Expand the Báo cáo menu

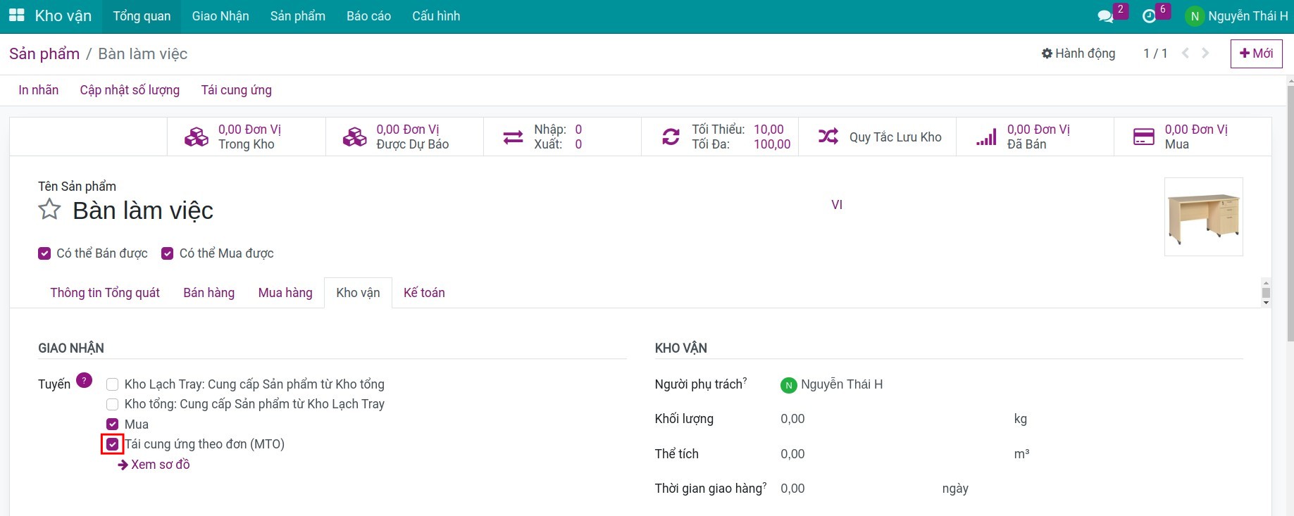368,16
